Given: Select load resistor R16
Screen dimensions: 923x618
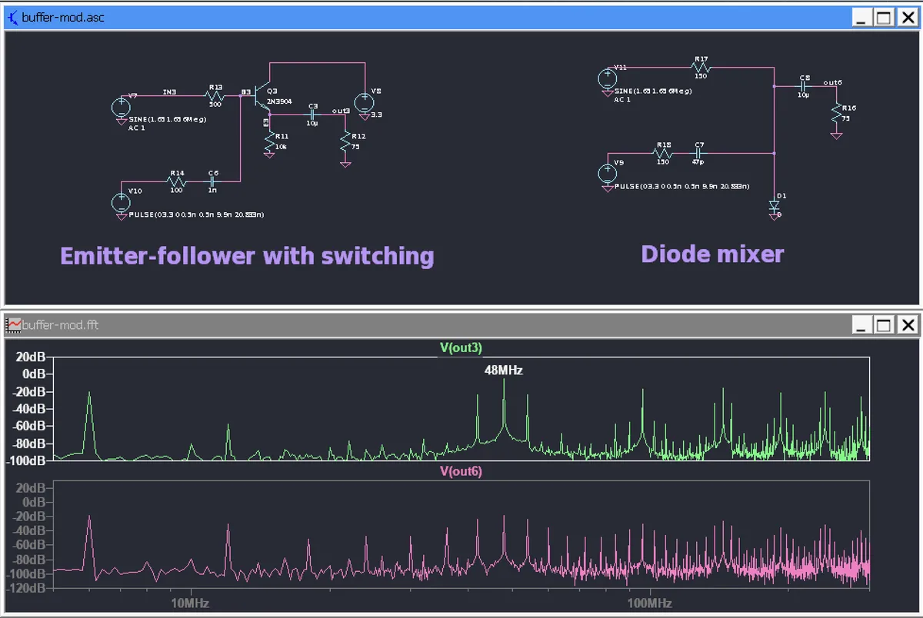Looking at the screenshot, I should (x=837, y=112).
